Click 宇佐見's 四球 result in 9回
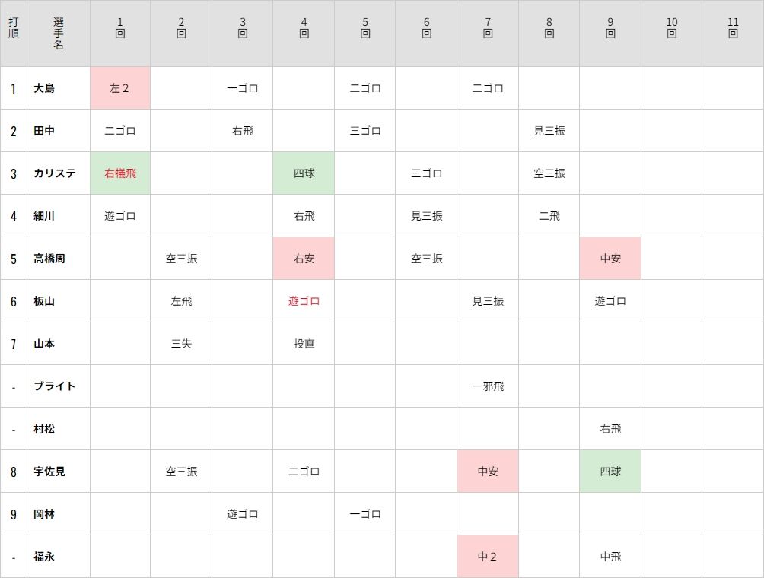 pos(610,472)
